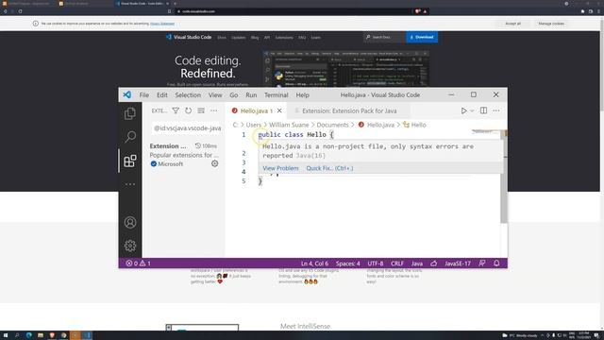604x340 pixels.
Task: Open the Help menu
Action: (302, 94)
